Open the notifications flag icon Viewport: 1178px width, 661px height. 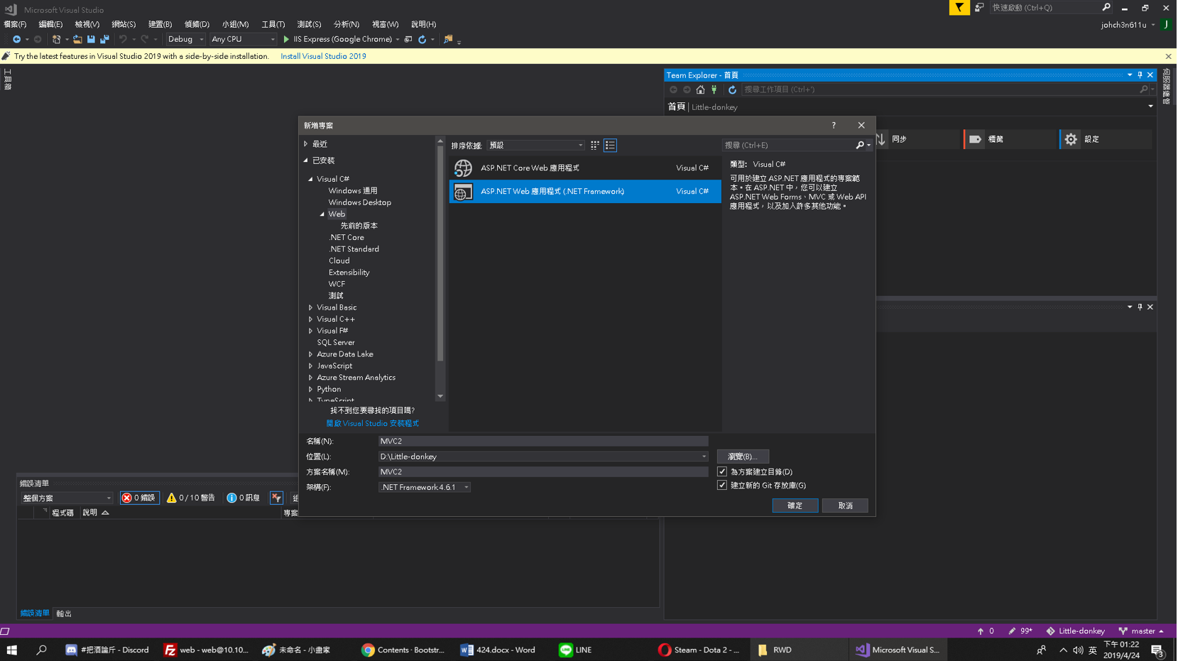pos(959,8)
